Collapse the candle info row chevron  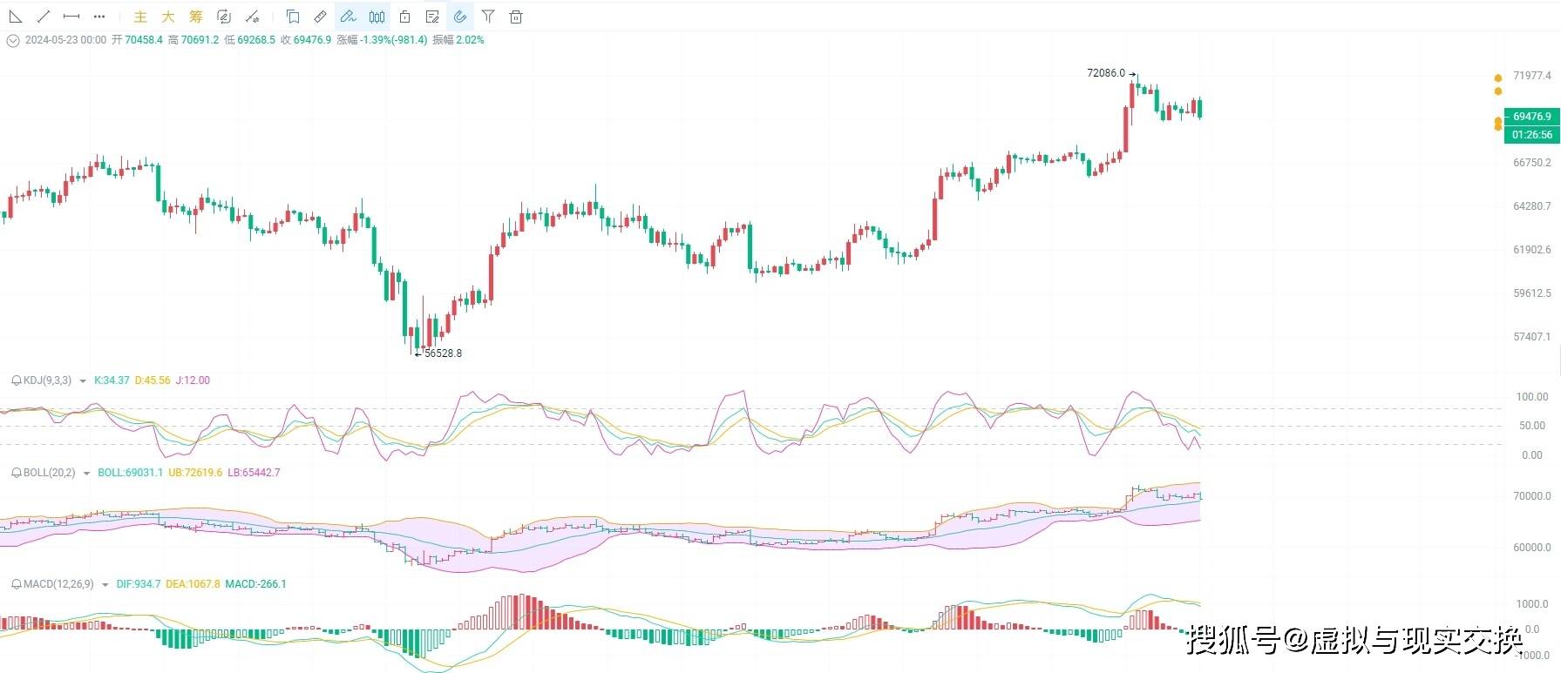tap(13, 40)
